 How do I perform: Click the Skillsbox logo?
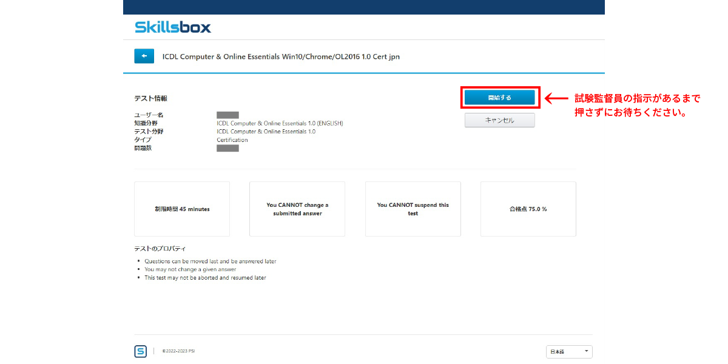173,27
